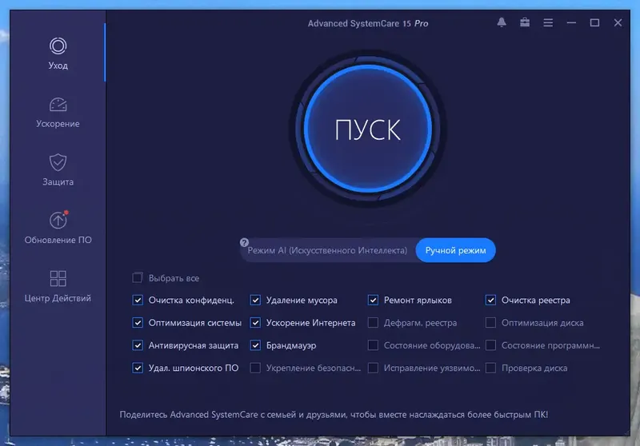This screenshot has width=640, height=446.
Task: Enable Дефрагм. реестра checkbox
Action: (373, 323)
